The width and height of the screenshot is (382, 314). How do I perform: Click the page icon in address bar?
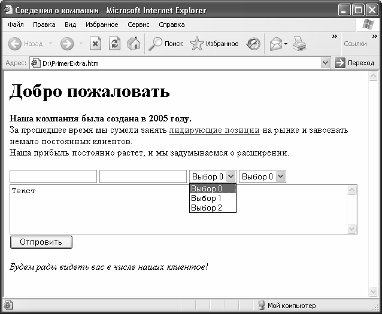36,63
